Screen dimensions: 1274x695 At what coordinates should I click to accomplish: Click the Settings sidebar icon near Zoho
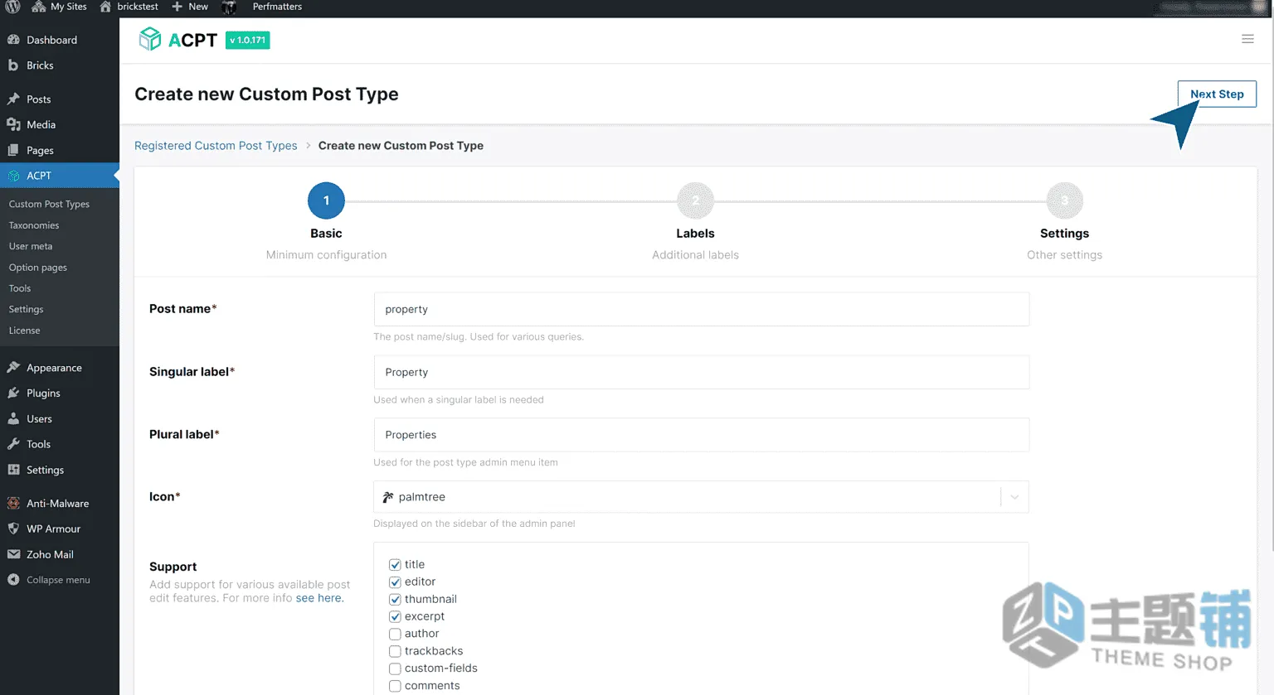pyautogui.click(x=13, y=470)
